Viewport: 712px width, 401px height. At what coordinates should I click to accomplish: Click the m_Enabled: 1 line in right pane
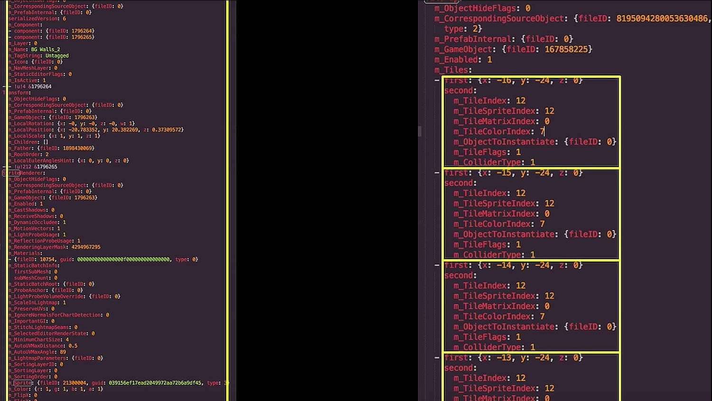tap(463, 59)
